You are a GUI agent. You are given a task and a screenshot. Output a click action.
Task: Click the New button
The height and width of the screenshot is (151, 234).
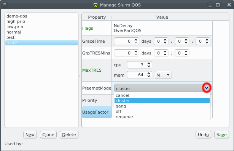(x=30, y=135)
